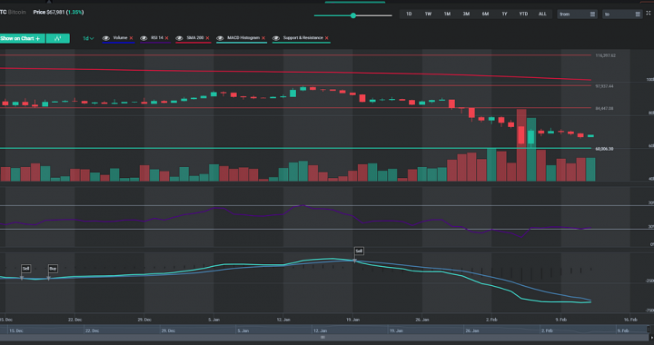Select the 3M time range

466,15
